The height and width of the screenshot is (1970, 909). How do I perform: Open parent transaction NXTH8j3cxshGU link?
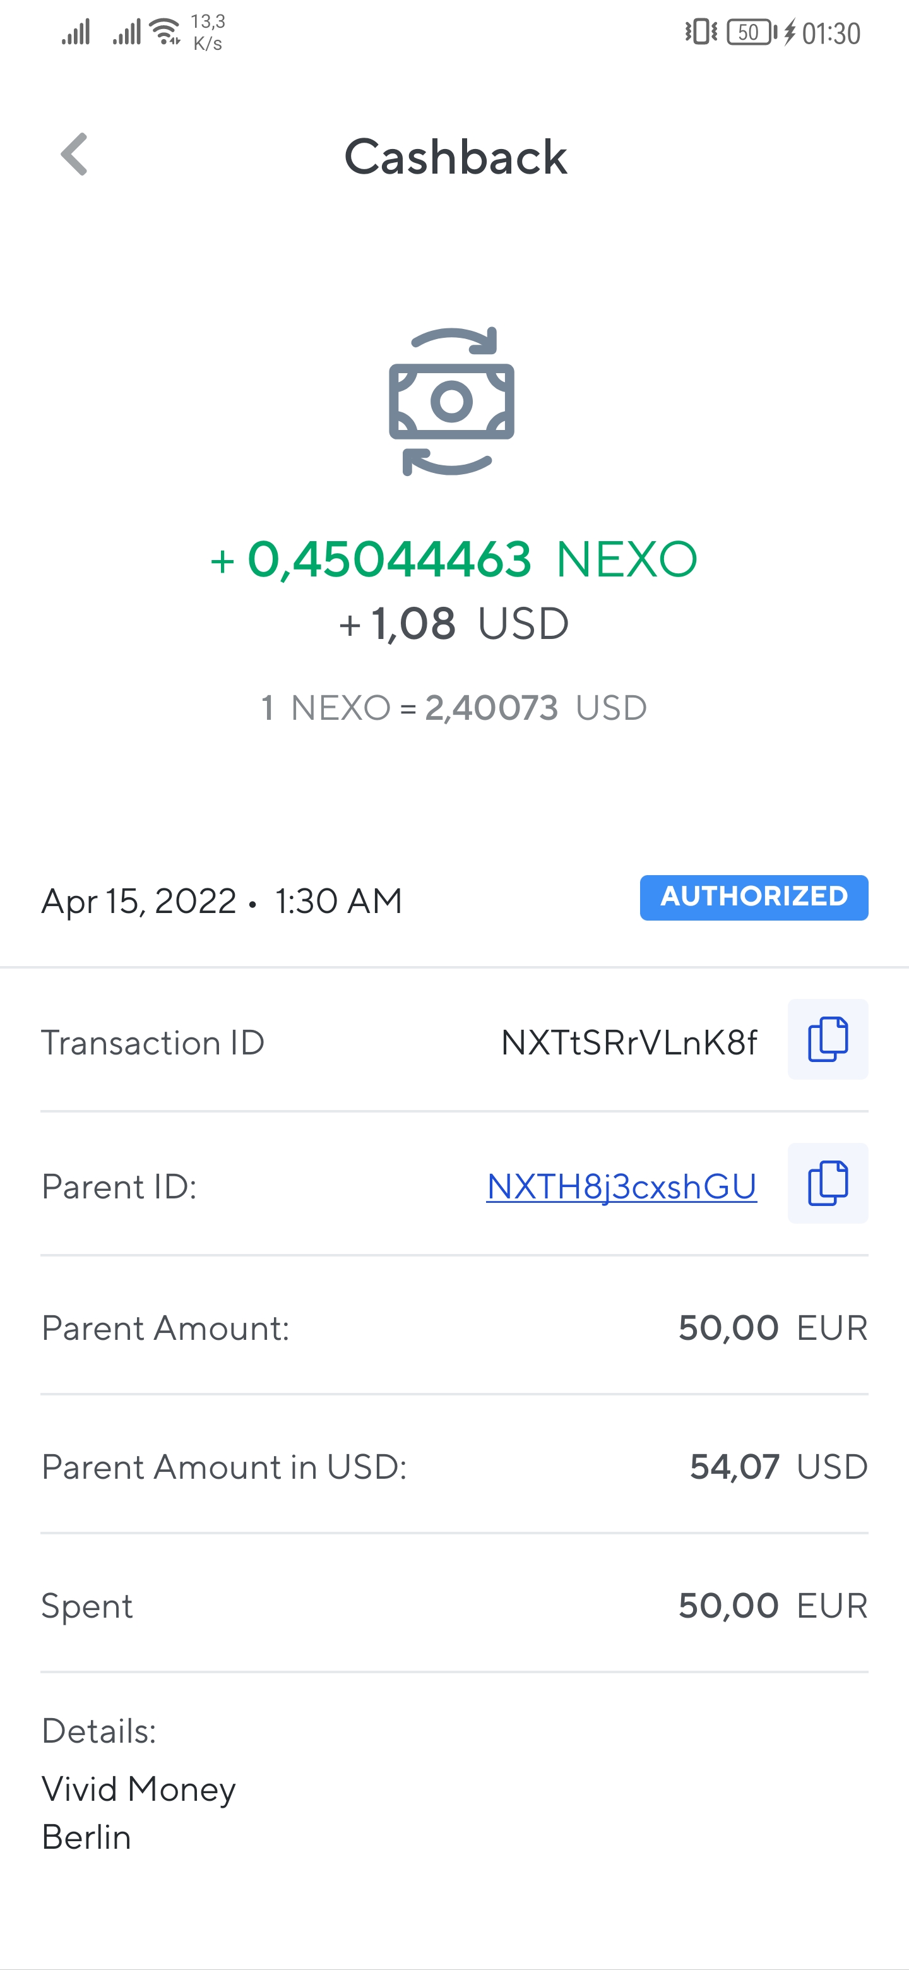[x=621, y=1186]
